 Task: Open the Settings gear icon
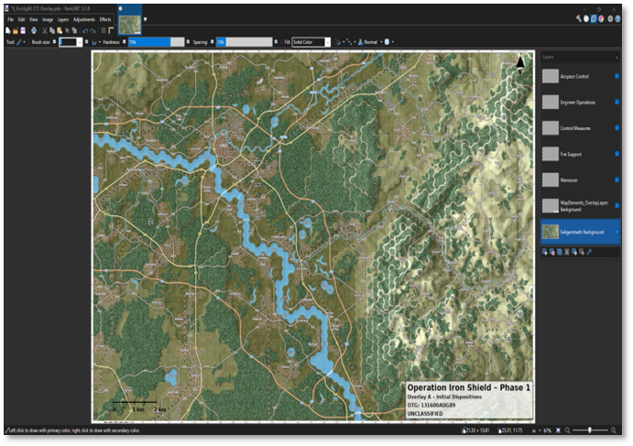coord(612,18)
